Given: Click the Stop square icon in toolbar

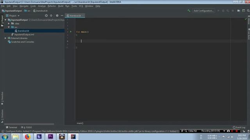Looking at the screenshot, I should 233,10.
